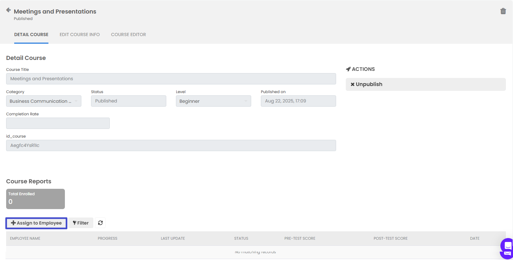The width and height of the screenshot is (513, 260).
Task: Go to the Course Editor tab
Action: tap(128, 34)
